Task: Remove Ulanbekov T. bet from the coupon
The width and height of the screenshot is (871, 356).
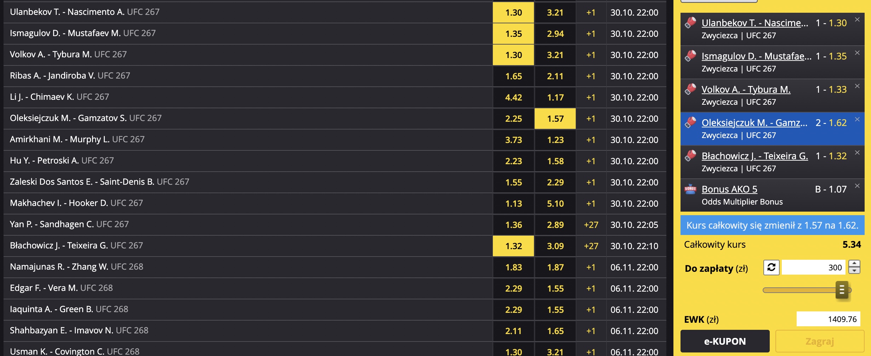Action: pyautogui.click(x=857, y=20)
